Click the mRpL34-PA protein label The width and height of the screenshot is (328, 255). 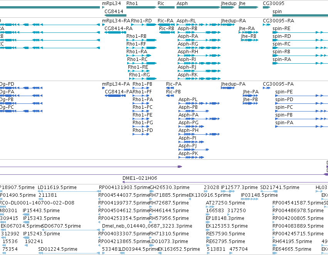(116, 84)
